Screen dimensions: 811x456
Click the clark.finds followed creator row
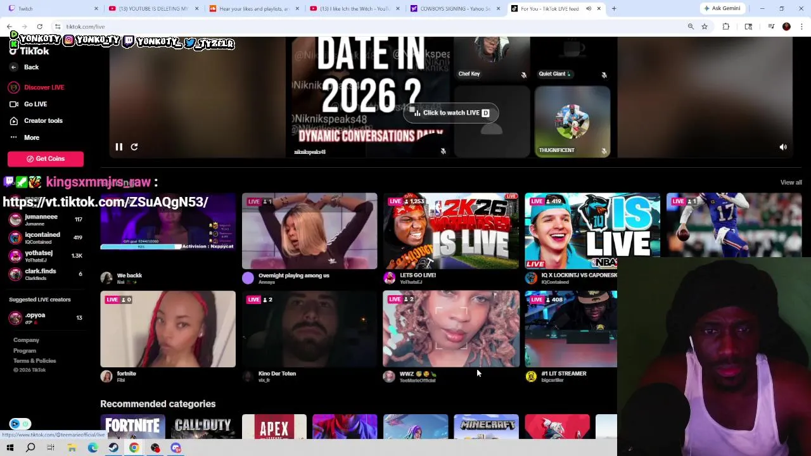46,274
